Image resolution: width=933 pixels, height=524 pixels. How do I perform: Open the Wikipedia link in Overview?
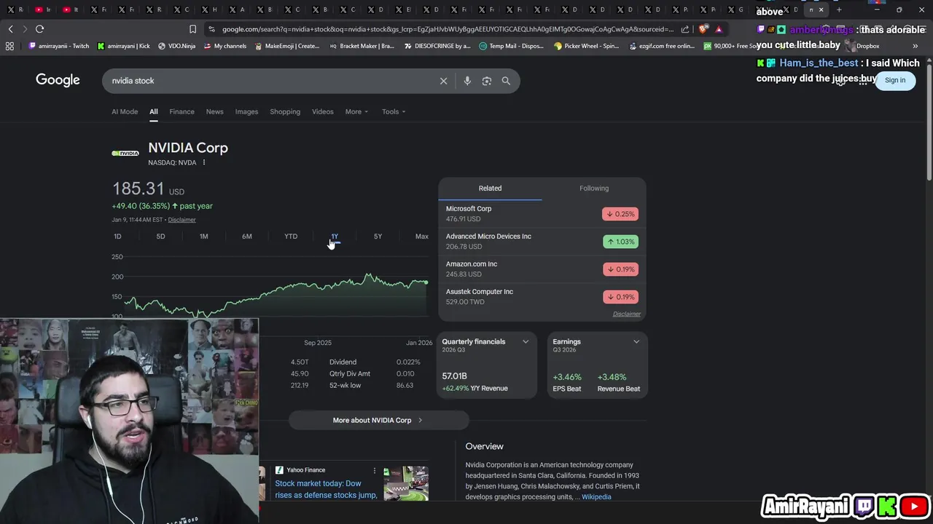click(x=596, y=497)
